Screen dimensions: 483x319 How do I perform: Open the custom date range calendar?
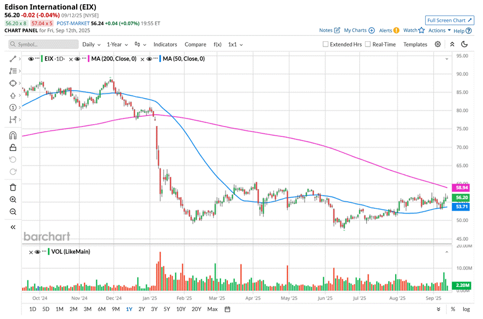(x=227, y=309)
